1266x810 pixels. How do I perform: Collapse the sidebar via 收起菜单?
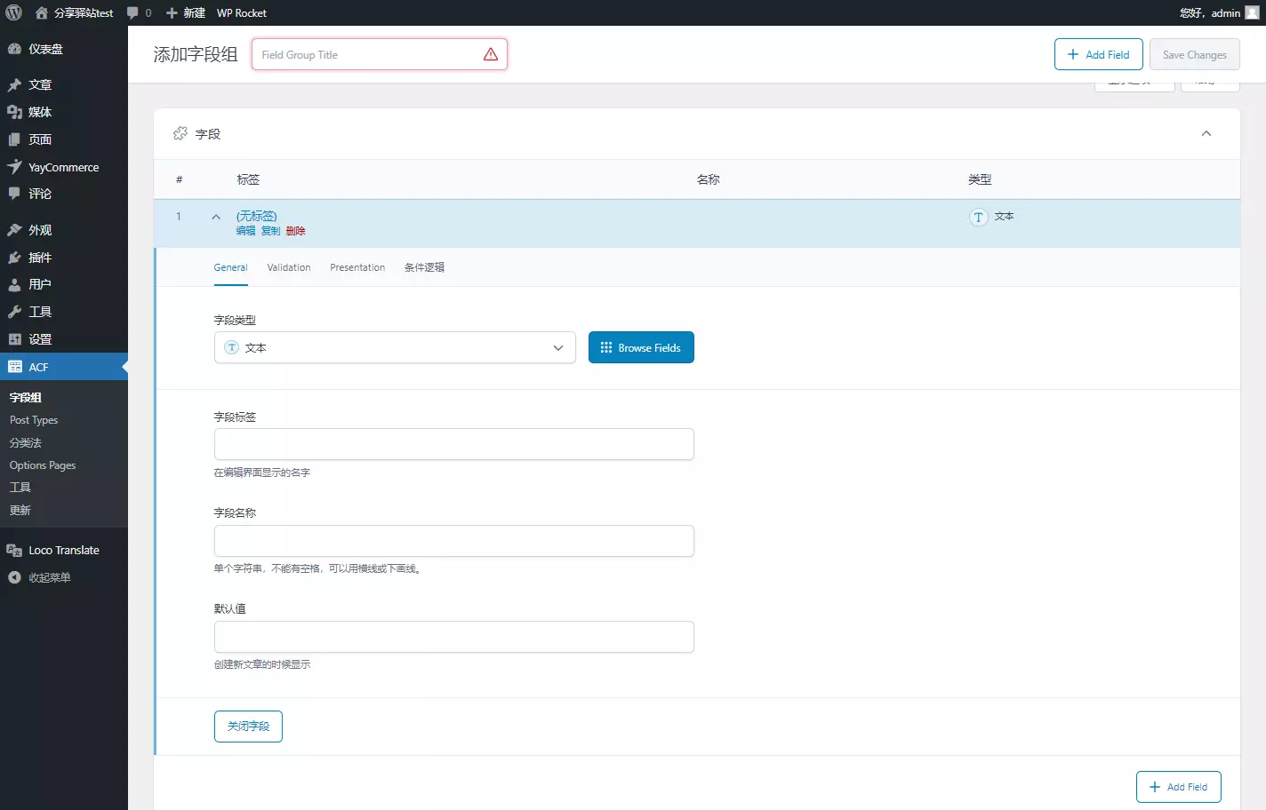(x=64, y=577)
